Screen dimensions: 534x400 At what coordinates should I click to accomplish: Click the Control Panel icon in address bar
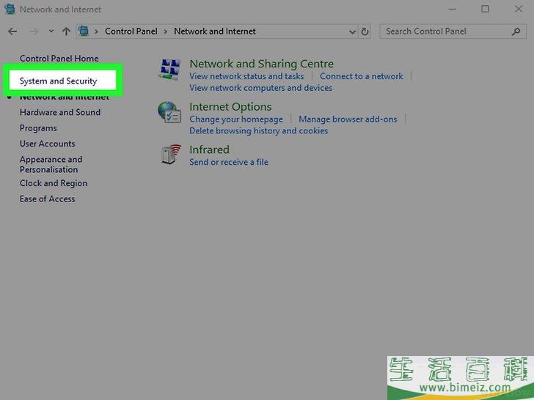(x=84, y=32)
